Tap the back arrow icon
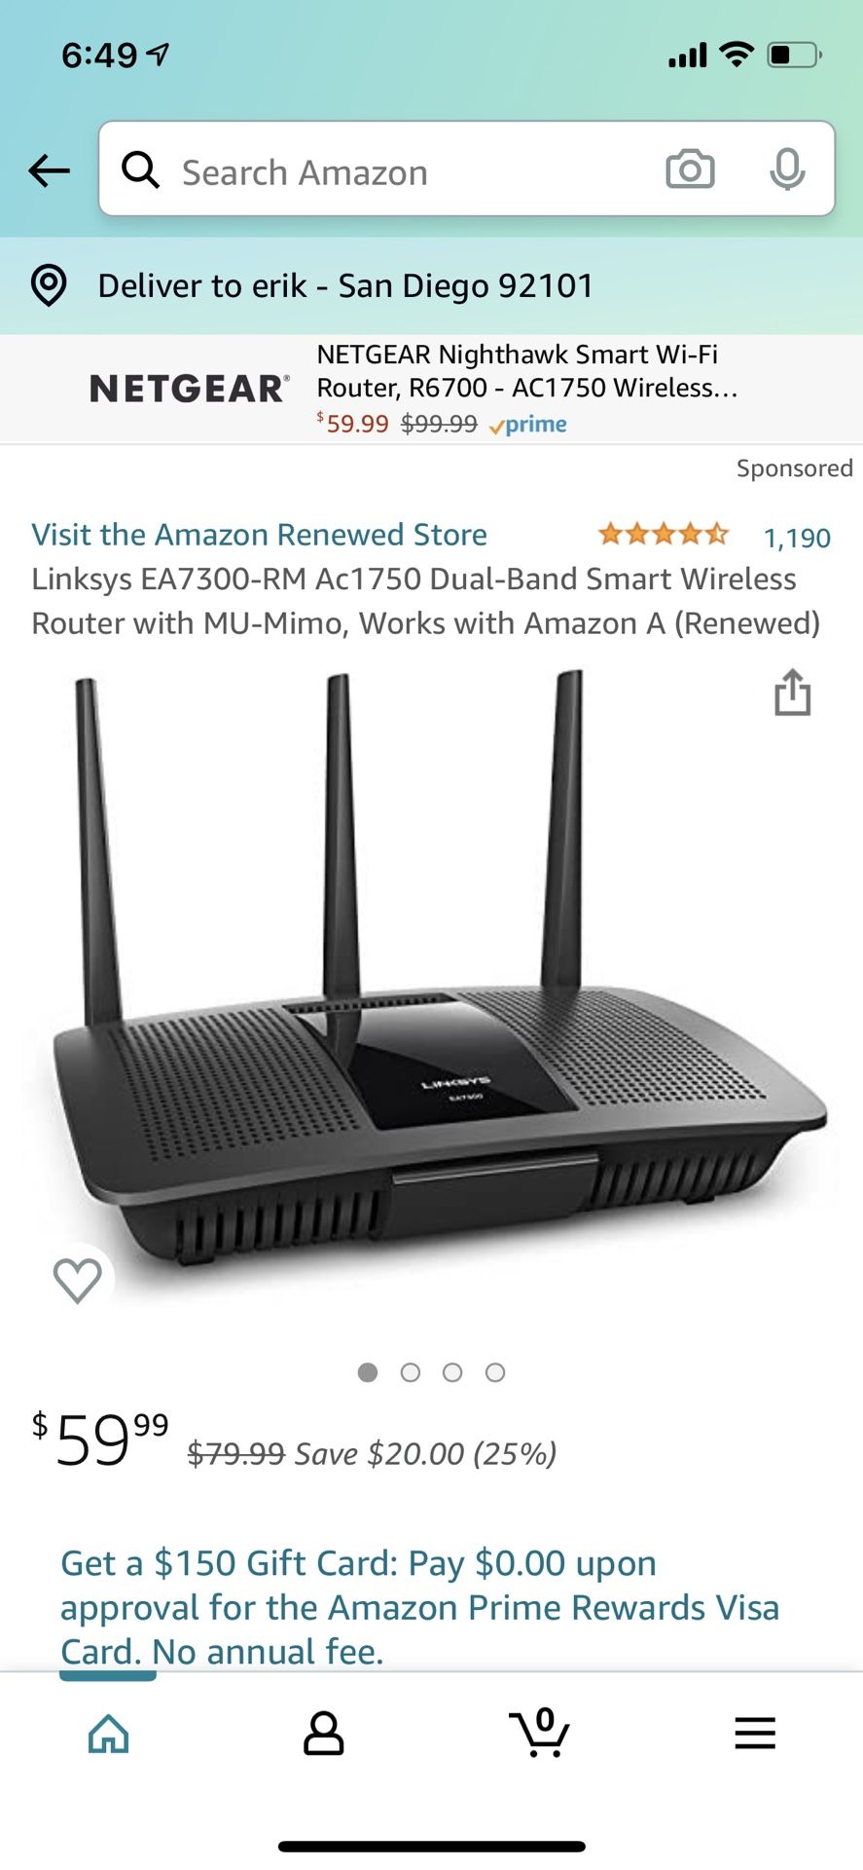863x1870 pixels. point(50,171)
